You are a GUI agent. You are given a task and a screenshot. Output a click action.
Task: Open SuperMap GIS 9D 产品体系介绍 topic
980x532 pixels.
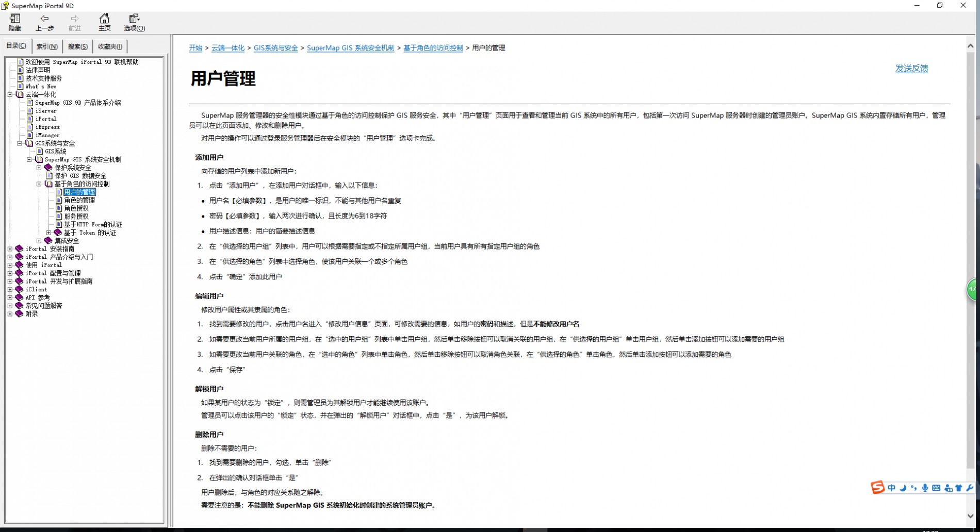78,103
